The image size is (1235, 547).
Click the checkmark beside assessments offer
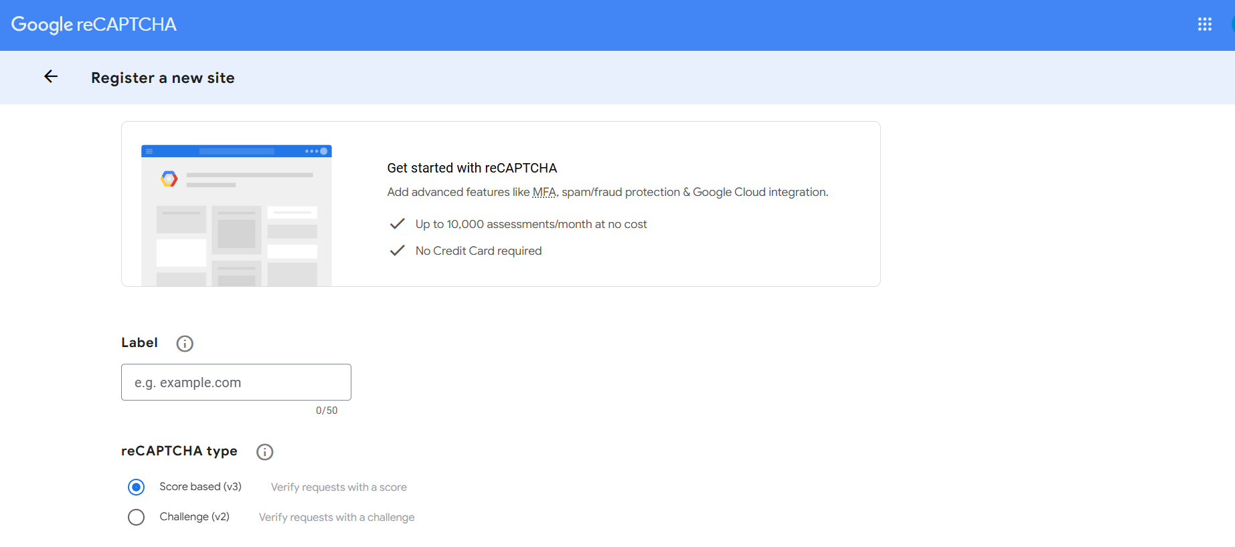coord(397,223)
